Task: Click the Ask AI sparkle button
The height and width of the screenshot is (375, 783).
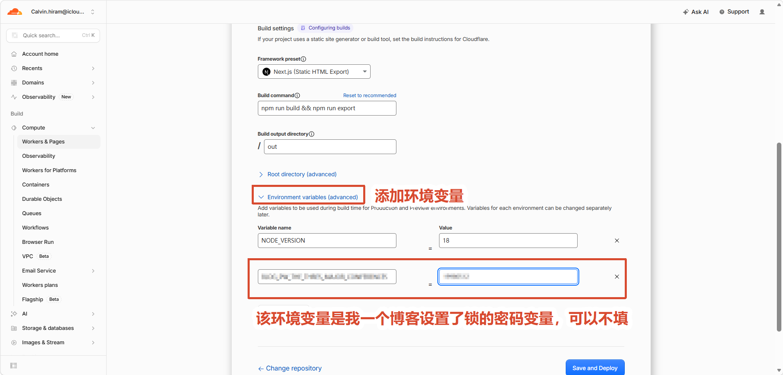Action: pyautogui.click(x=696, y=12)
